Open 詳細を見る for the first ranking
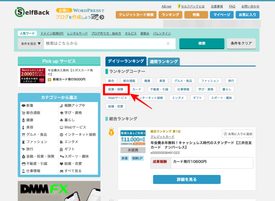 [x=187, y=180]
